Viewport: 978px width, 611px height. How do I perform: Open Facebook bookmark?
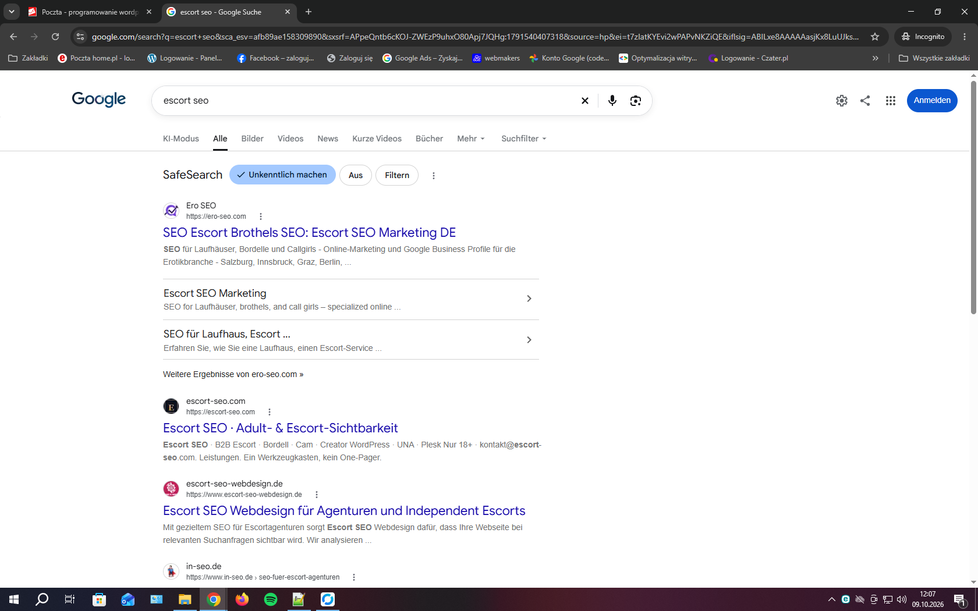tap(275, 58)
